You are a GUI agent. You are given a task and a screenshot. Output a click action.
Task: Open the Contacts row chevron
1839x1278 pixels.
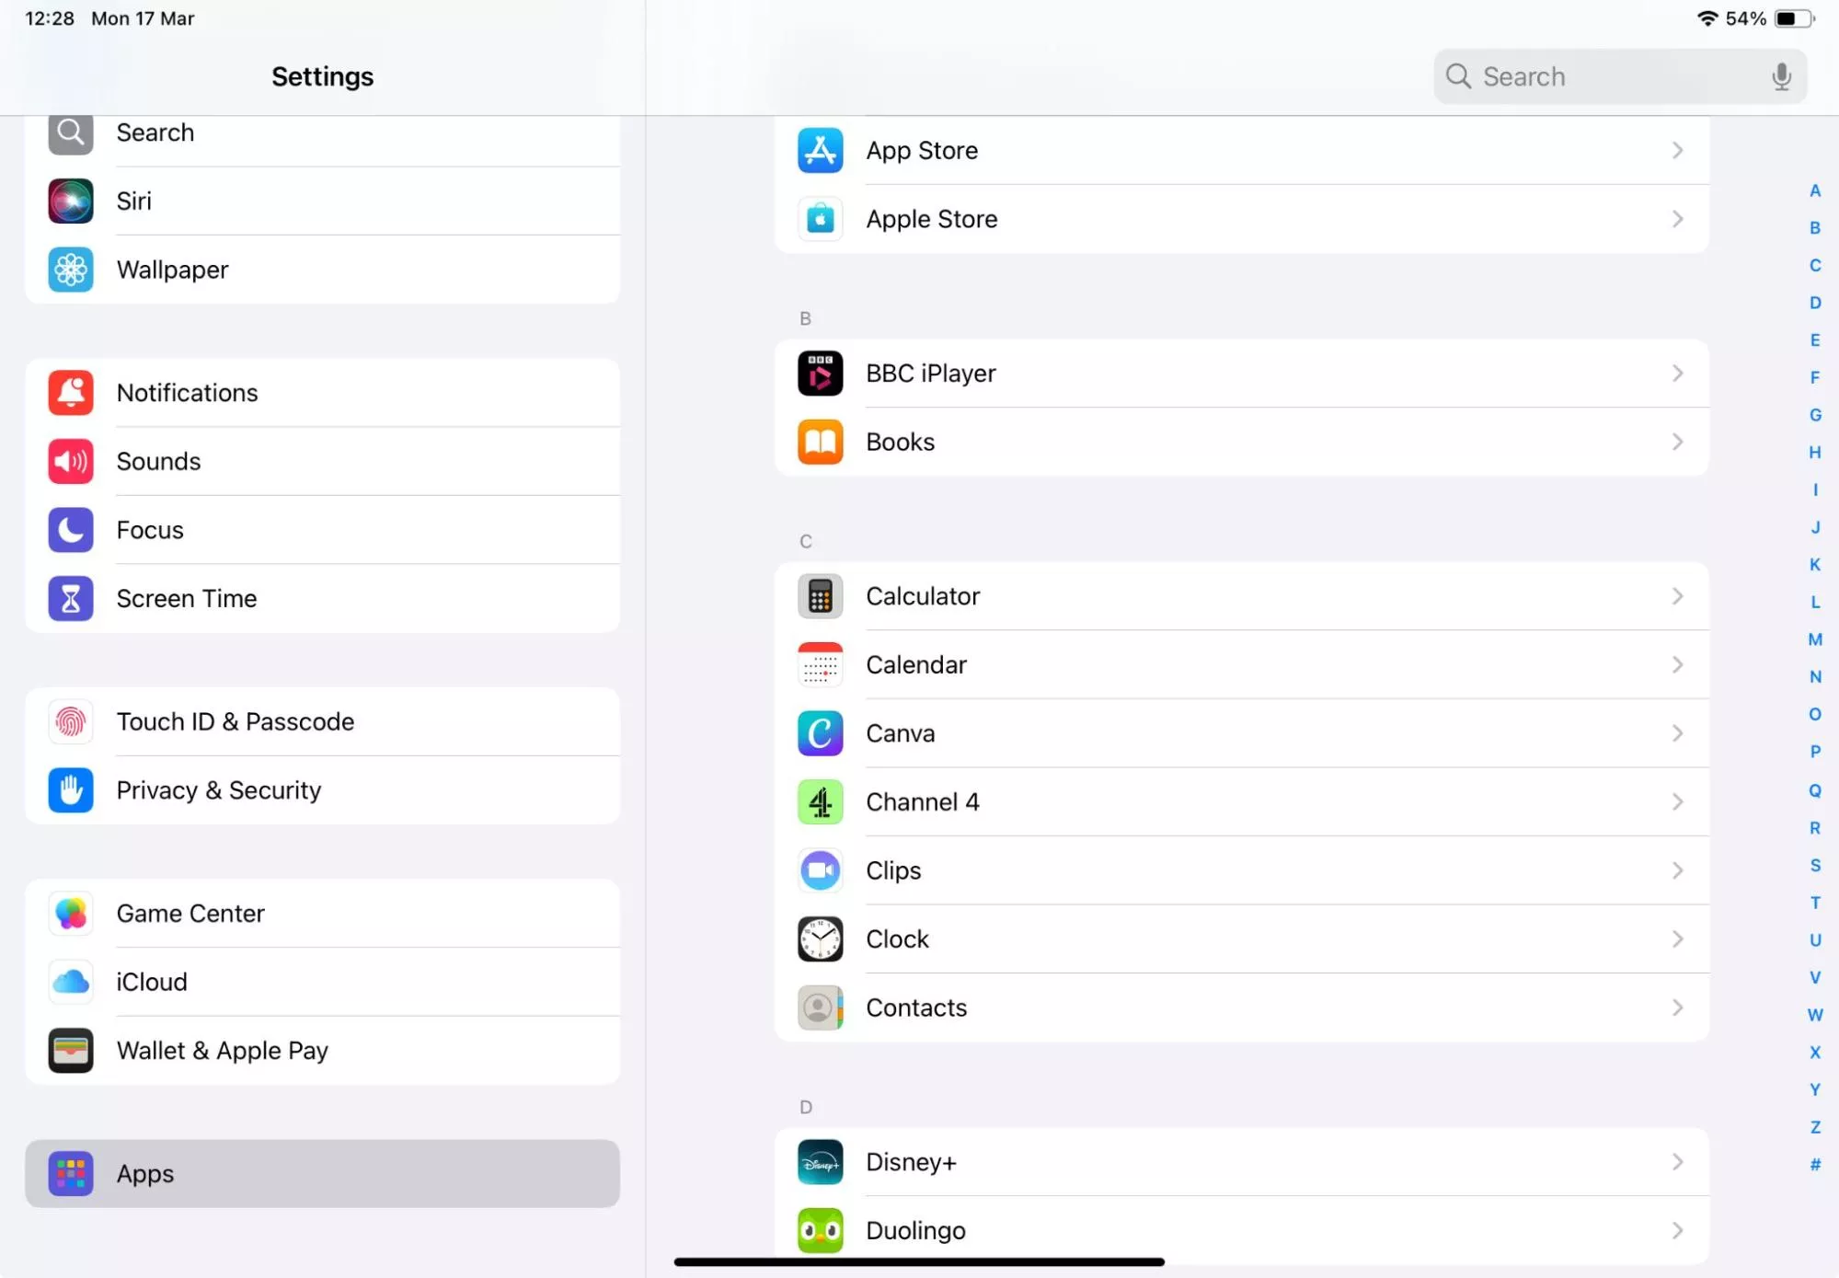coord(1677,1007)
